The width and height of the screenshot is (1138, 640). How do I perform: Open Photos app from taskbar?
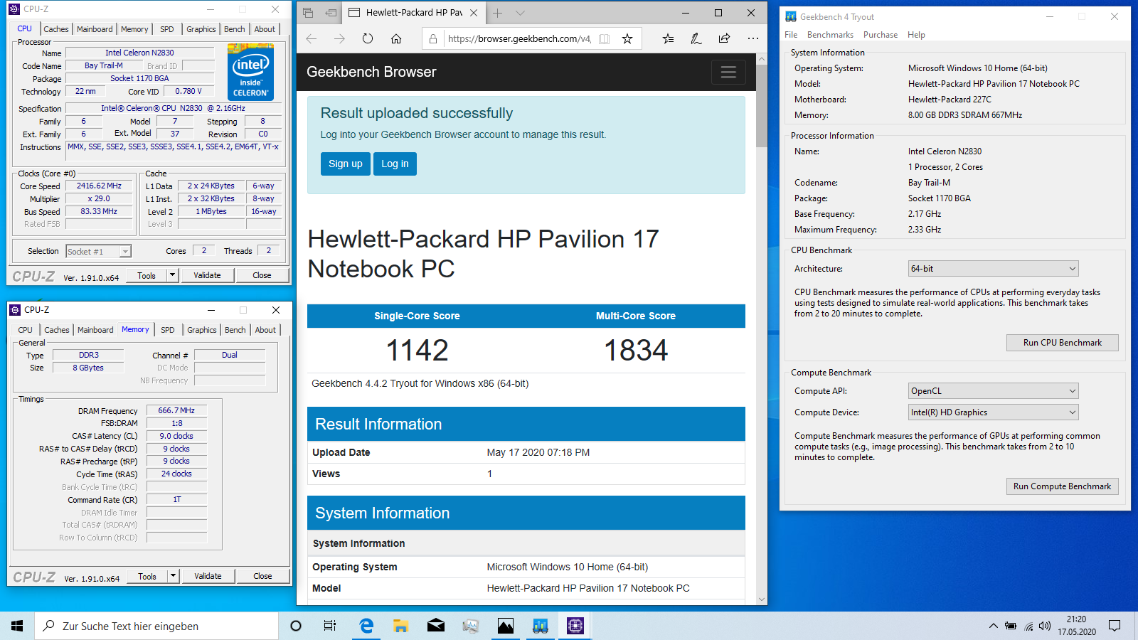point(506,626)
